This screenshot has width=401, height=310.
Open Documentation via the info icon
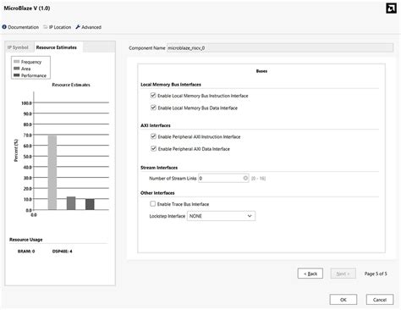point(4,27)
